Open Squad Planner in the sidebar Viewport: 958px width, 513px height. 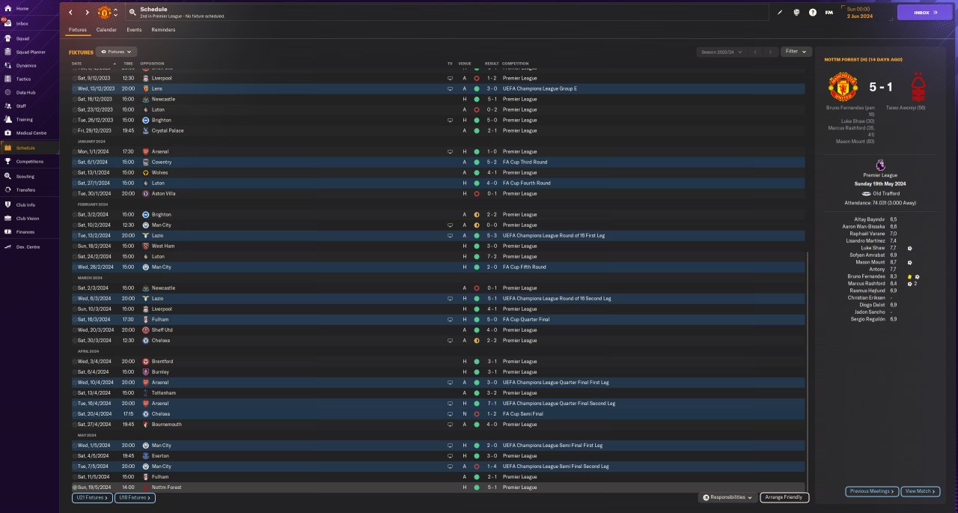coord(31,52)
